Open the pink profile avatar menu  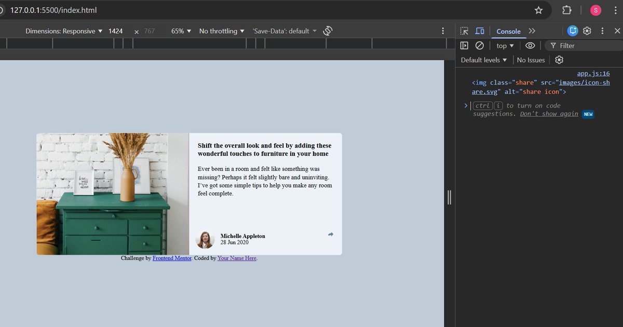tap(595, 10)
